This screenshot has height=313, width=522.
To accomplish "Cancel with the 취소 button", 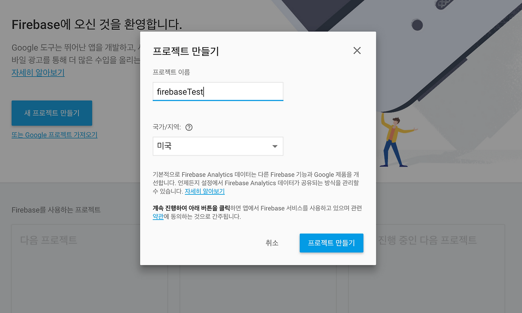I will pyautogui.click(x=272, y=243).
